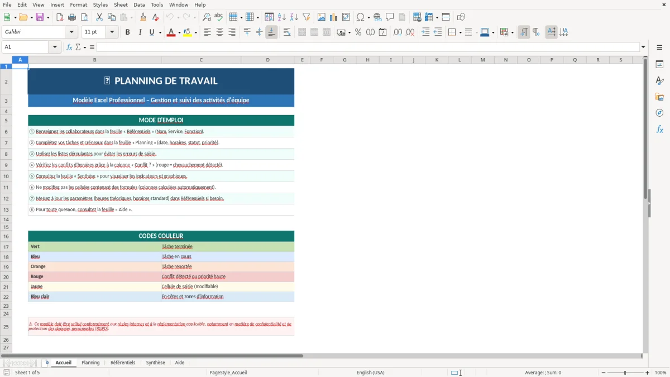Open the Sheet menu
Viewport: 670px width, 377px height.
click(x=121, y=4)
